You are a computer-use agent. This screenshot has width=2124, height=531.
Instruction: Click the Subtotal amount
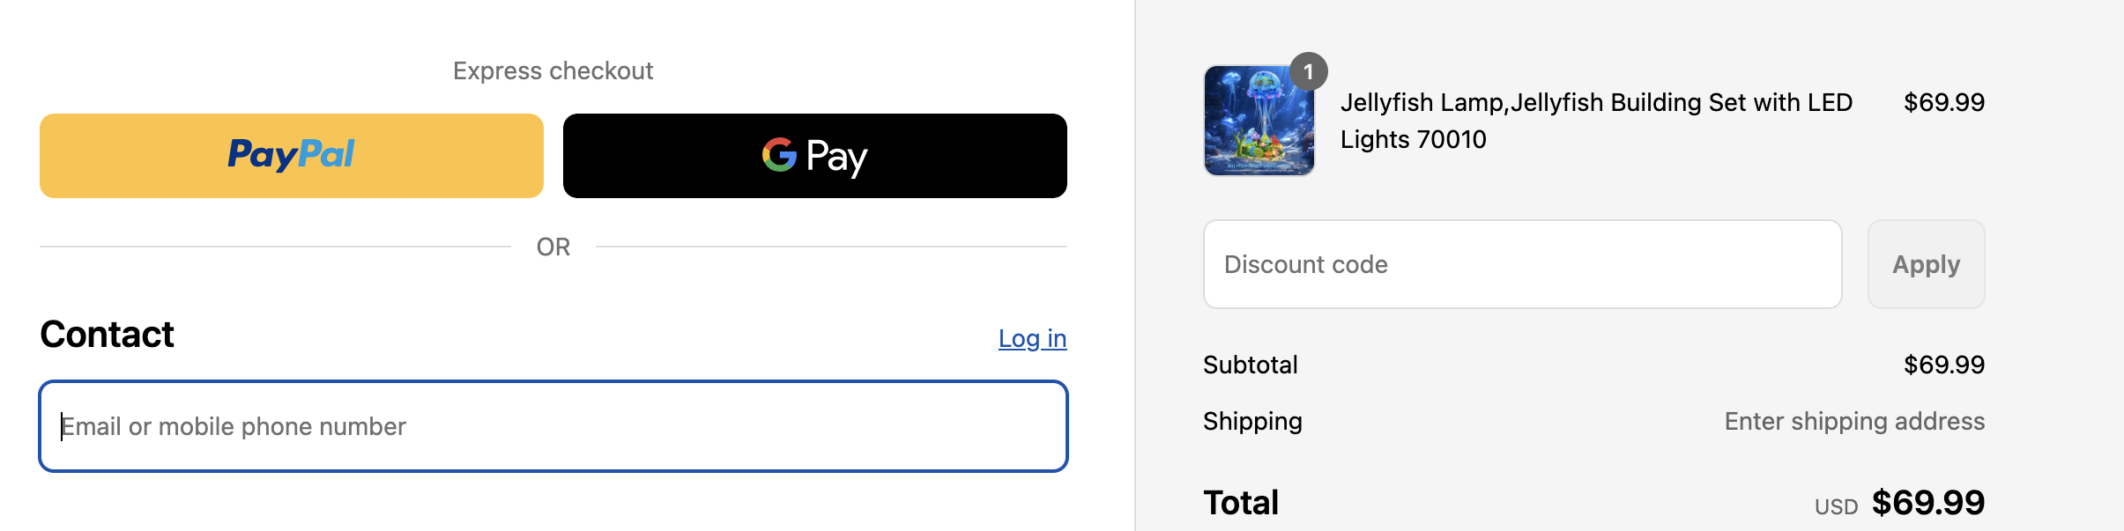1943,365
